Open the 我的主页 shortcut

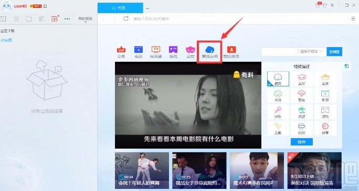[x=231, y=52]
